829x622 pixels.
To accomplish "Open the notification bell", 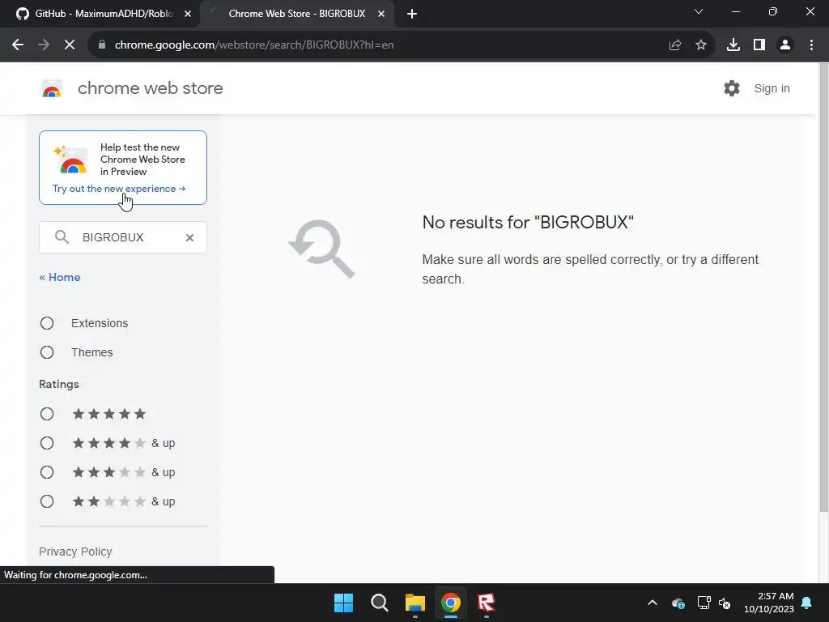I will tap(807, 603).
